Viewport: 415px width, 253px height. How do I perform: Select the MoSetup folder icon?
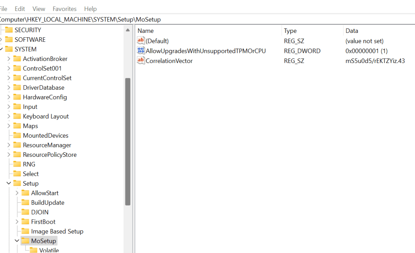[25, 241]
